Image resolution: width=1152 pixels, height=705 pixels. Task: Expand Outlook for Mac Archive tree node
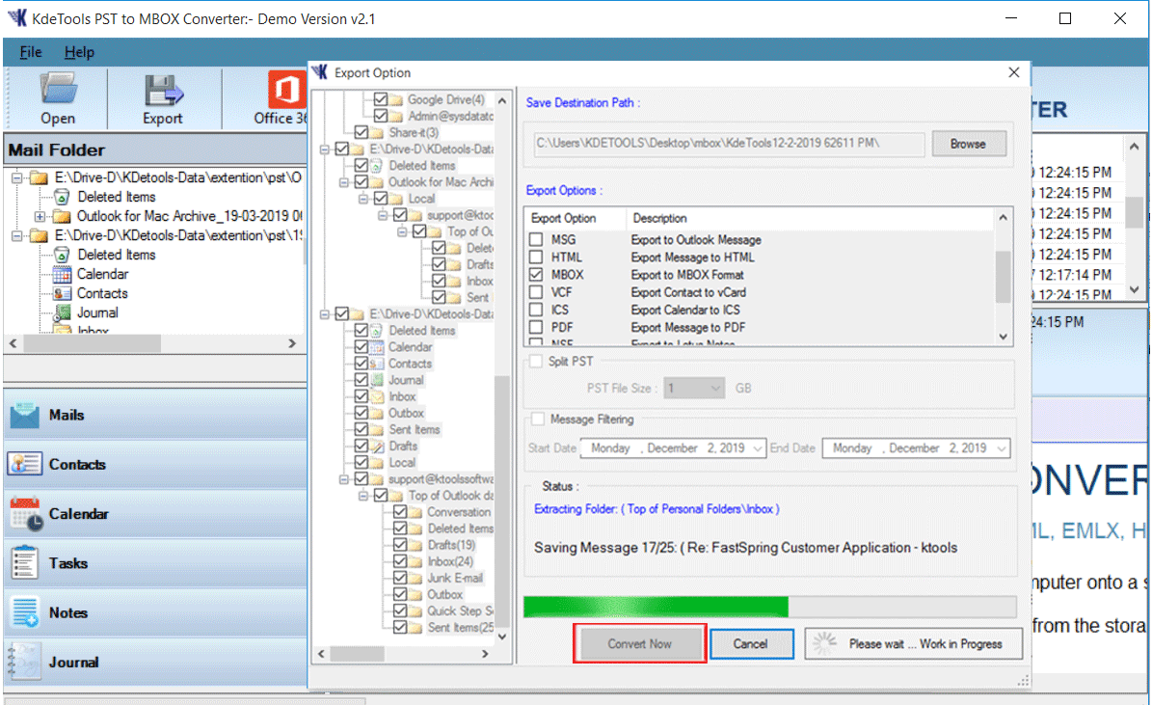(x=40, y=216)
